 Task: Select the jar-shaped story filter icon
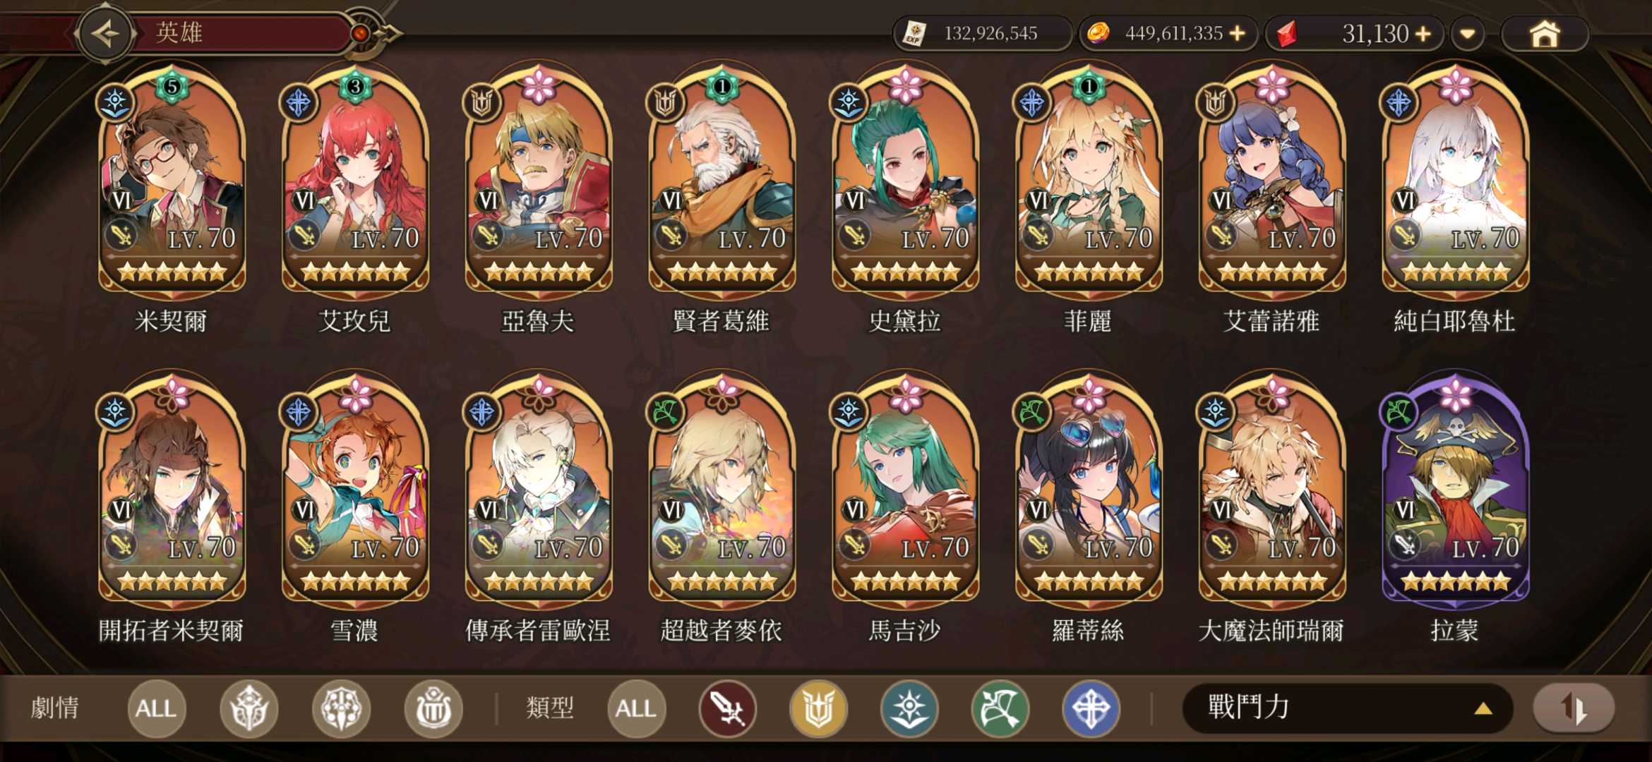(433, 708)
